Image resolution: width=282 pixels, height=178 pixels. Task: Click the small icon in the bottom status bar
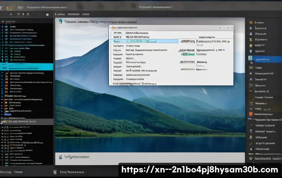coord(55,172)
